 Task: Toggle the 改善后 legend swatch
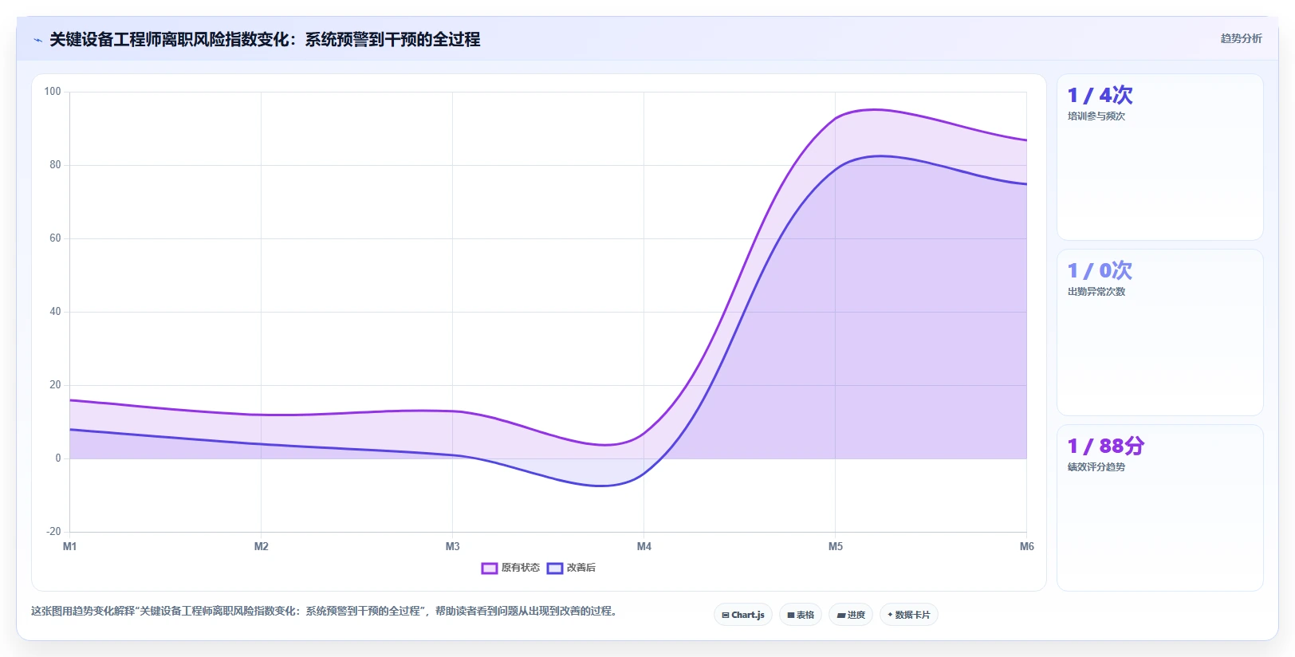tap(555, 568)
